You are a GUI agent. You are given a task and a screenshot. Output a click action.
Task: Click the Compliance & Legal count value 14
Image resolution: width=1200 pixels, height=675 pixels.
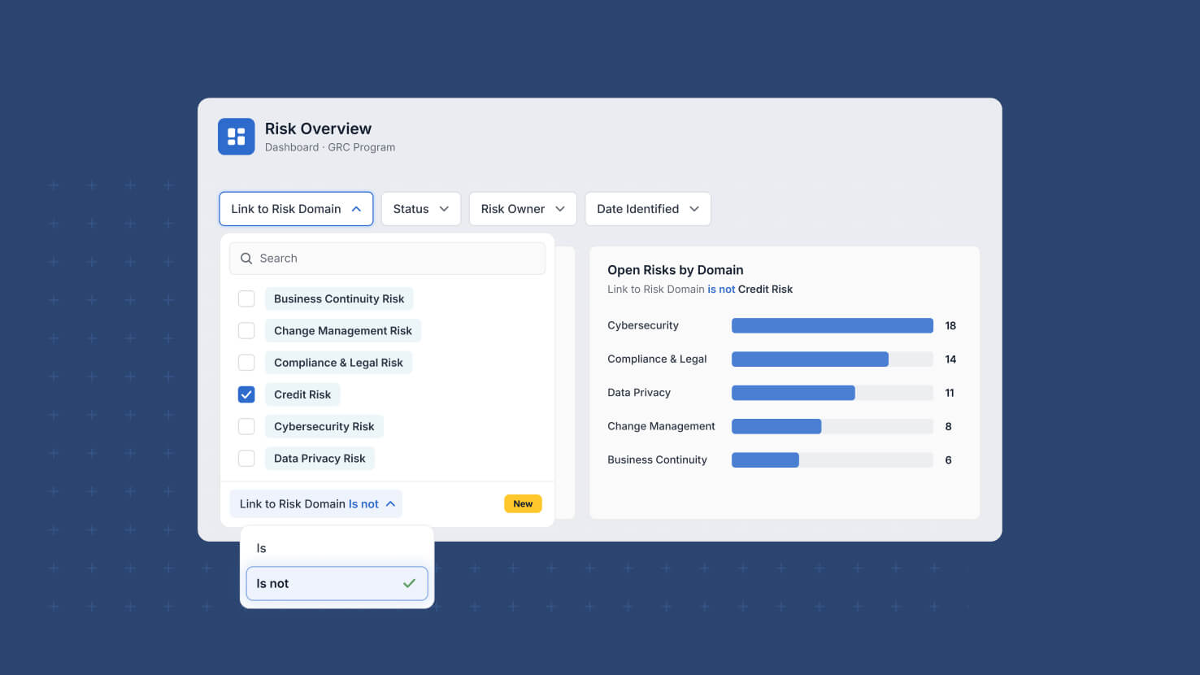950,359
